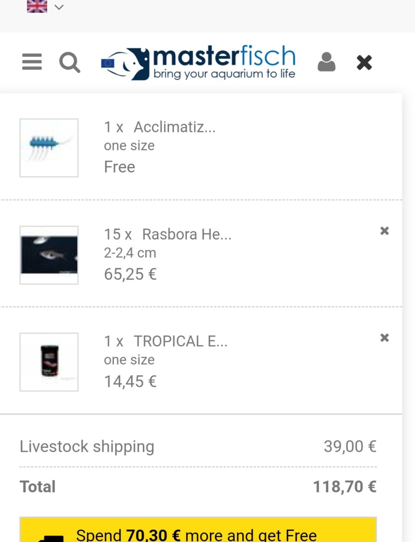Open the user account icon
Screen dimensions: 415x542
click(x=326, y=62)
